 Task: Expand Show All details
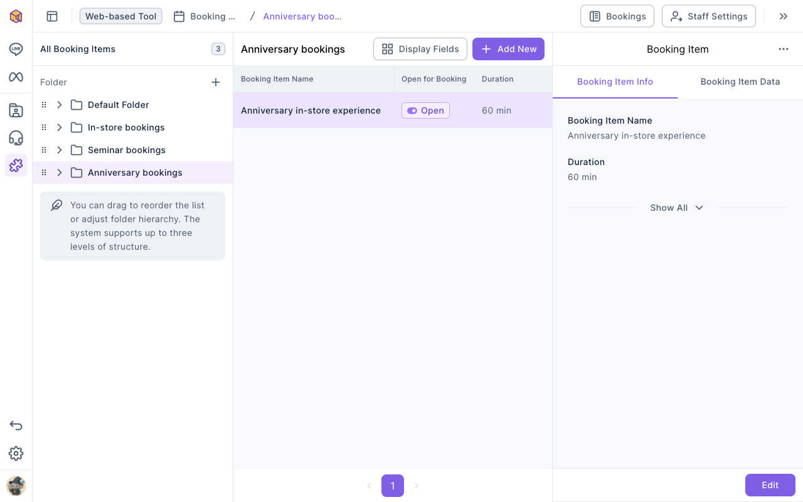(x=677, y=208)
